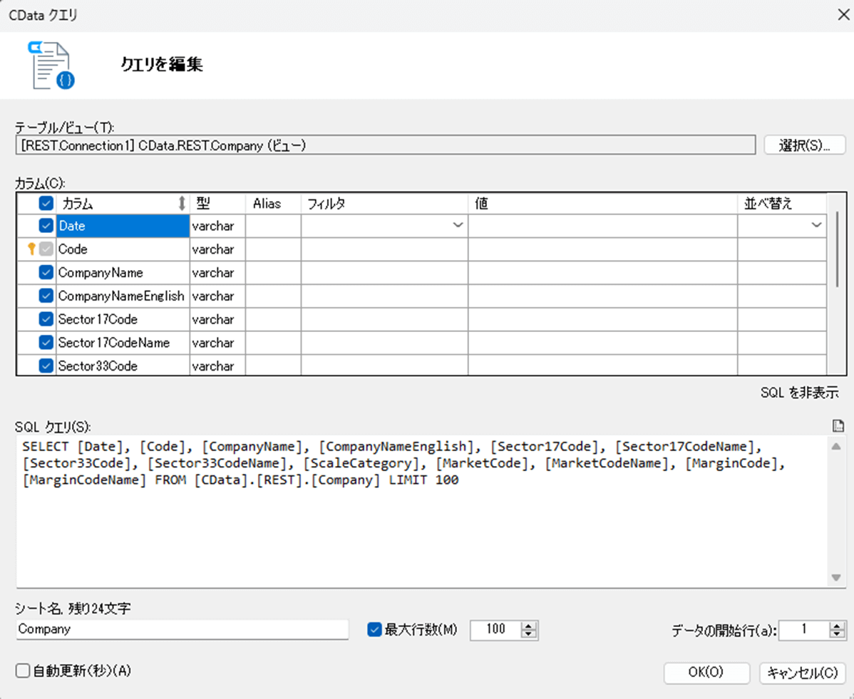Open the 並べ替え dropdown for Date

point(816,225)
